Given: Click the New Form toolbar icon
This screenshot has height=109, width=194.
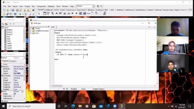Looking at the screenshot, I should [x=15, y=14].
